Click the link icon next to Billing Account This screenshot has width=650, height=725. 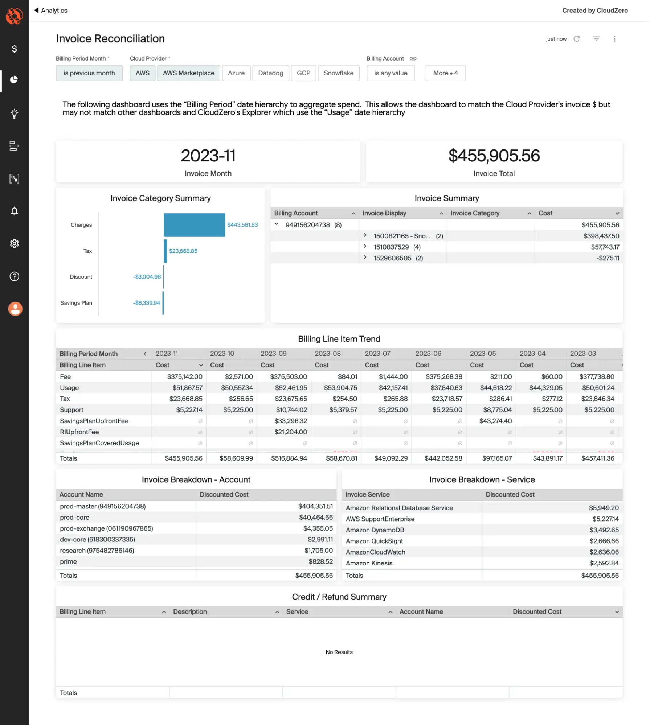pyautogui.click(x=413, y=59)
